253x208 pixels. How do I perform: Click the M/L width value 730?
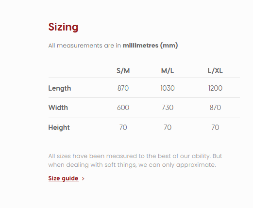coord(168,108)
